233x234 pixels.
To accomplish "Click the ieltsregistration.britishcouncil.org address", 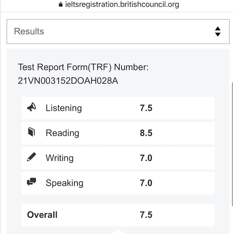I will [122, 4].
